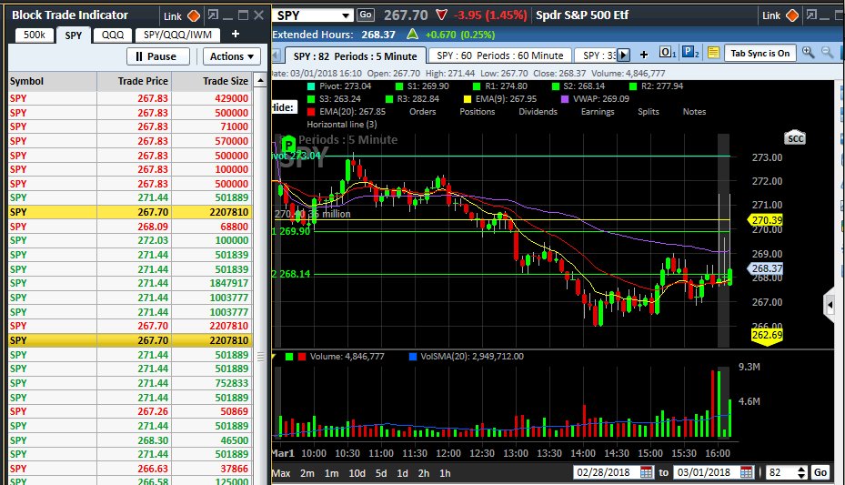Select the row with trade size 1847917
845x485 pixels.
point(130,283)
